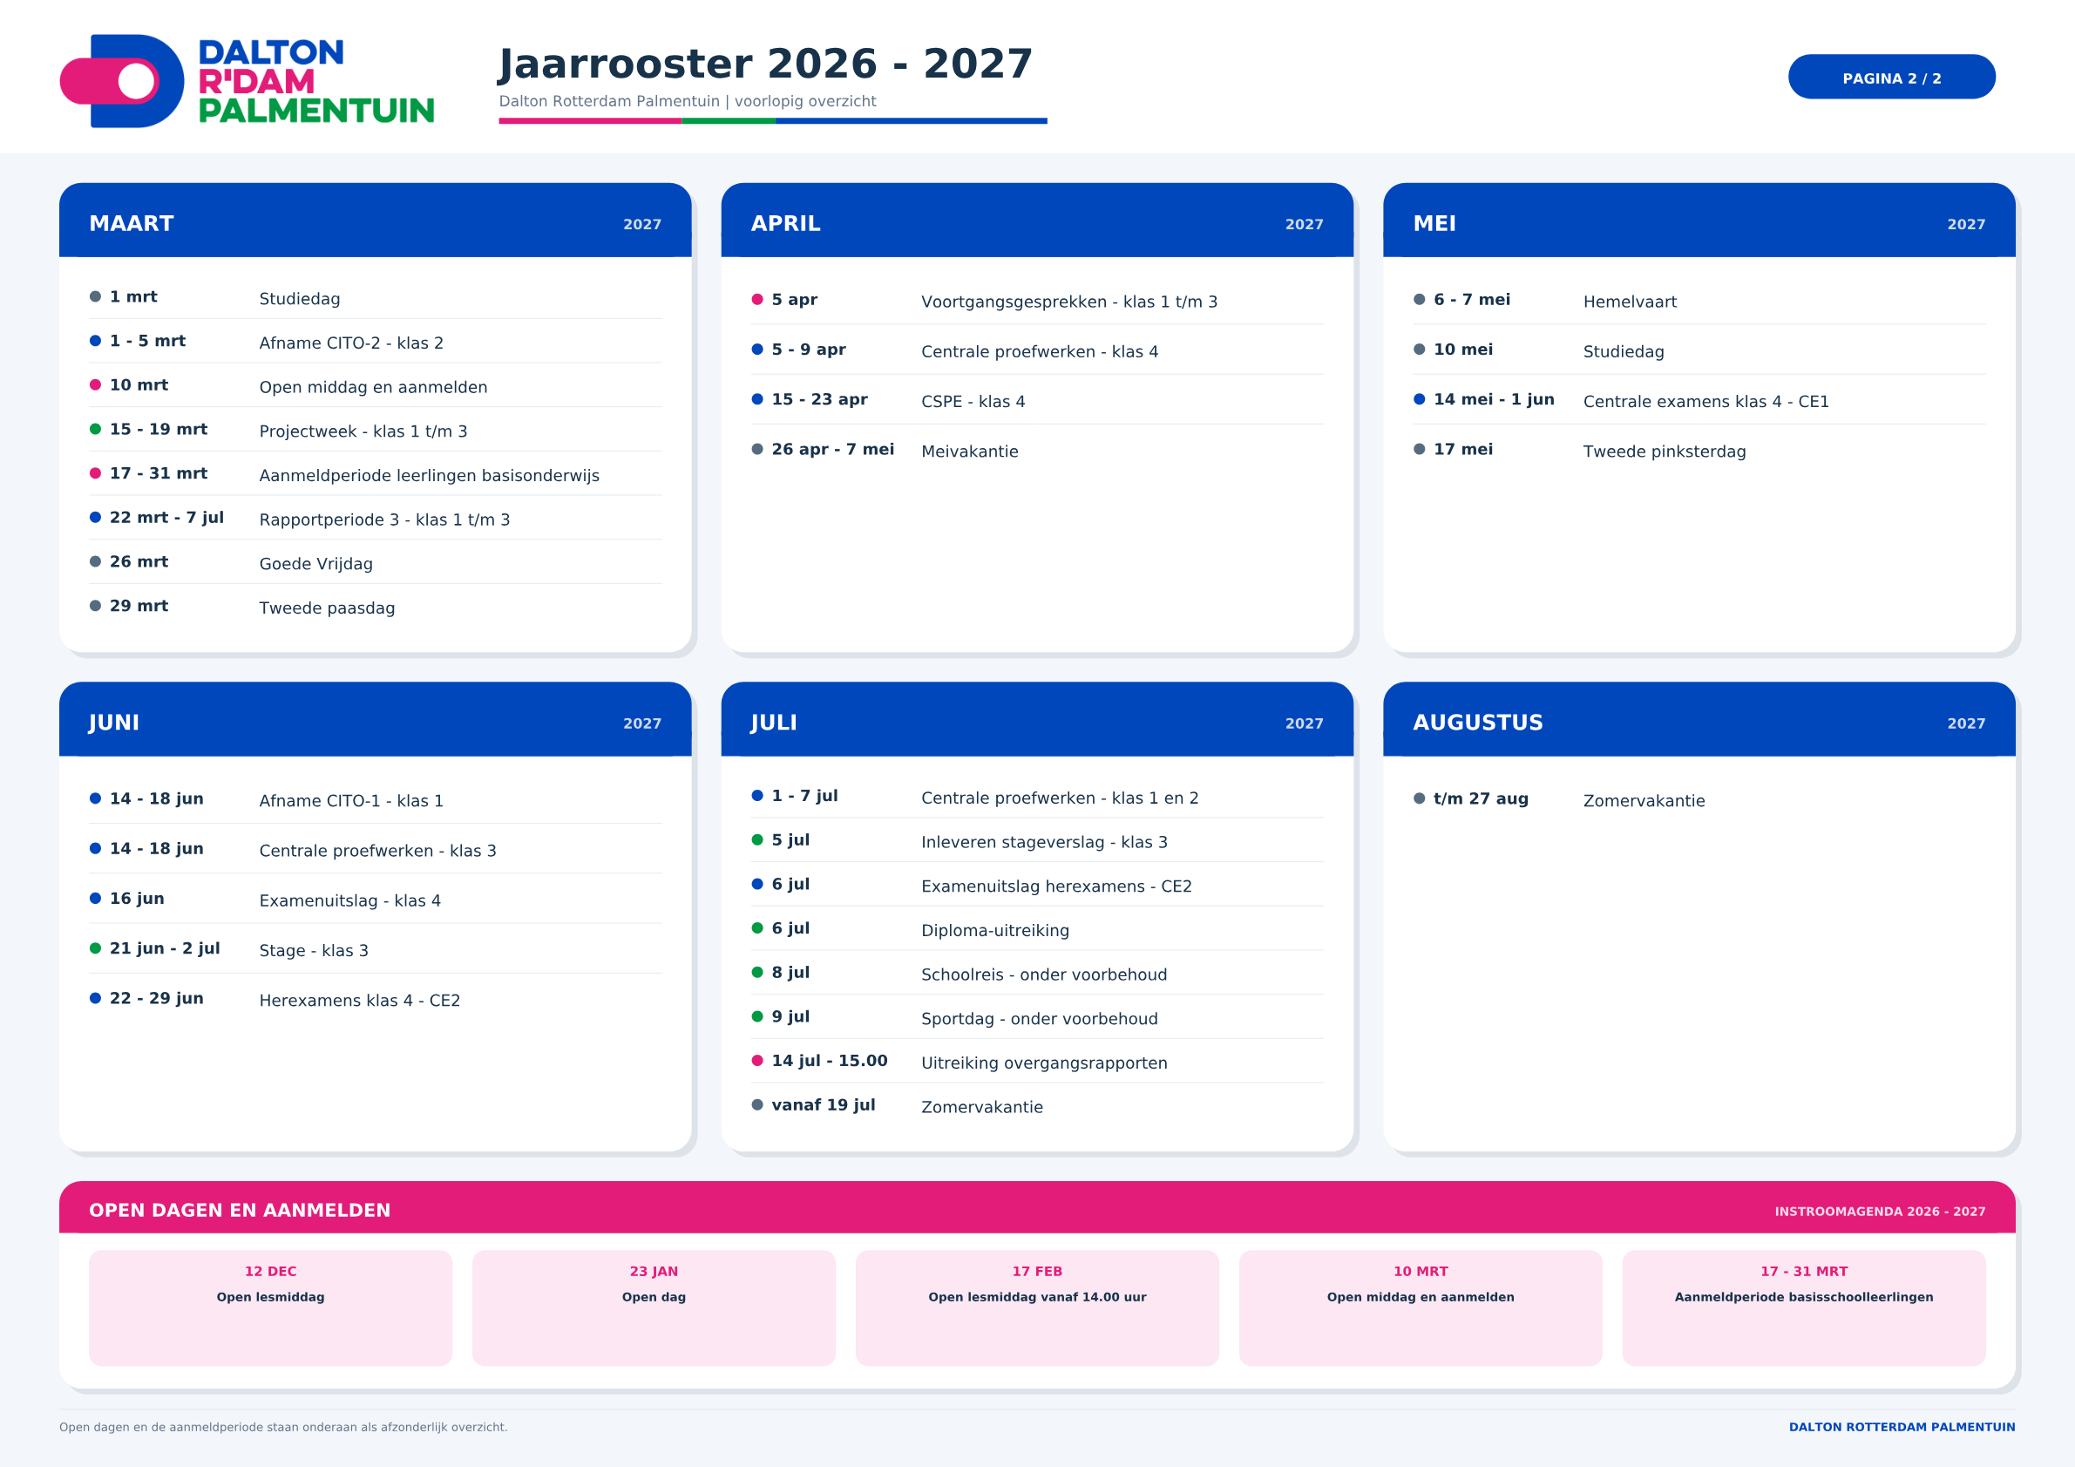Screen dimensions: 2075x1467
Task: Click the pink dot beside 5 apr
Action: [757, 299]
